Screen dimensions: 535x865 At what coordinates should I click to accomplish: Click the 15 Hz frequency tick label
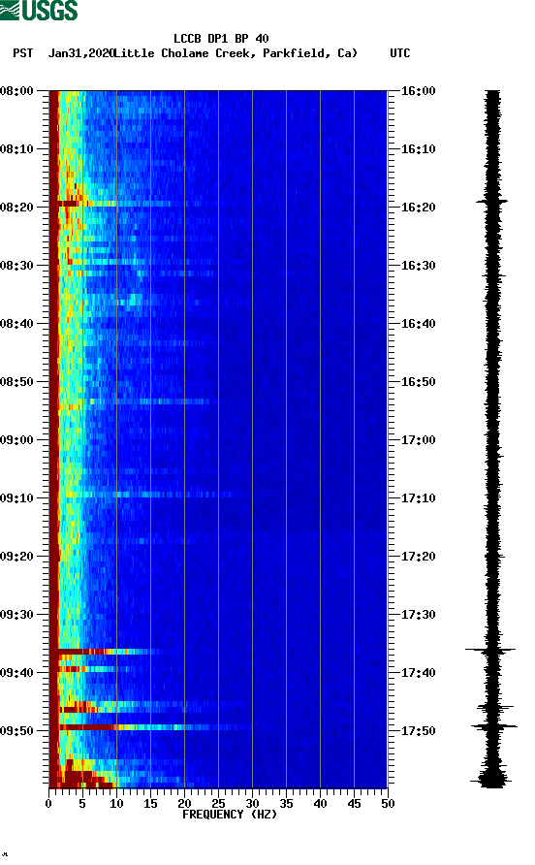click(x=150, y=804)
